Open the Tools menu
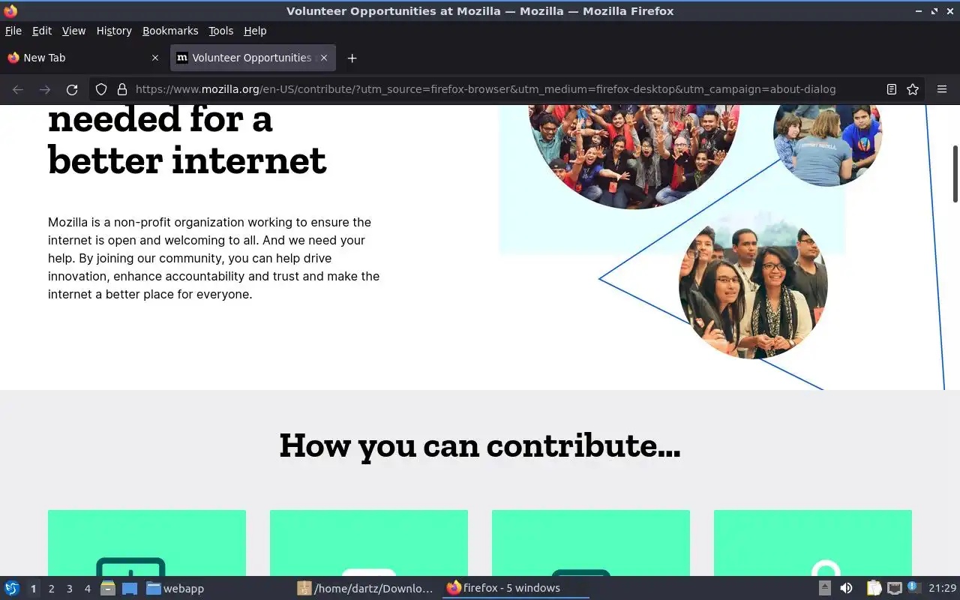 click(220, 31)
